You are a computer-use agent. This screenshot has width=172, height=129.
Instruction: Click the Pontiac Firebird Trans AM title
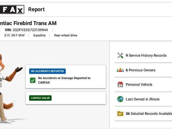click(x=28, y=23)
